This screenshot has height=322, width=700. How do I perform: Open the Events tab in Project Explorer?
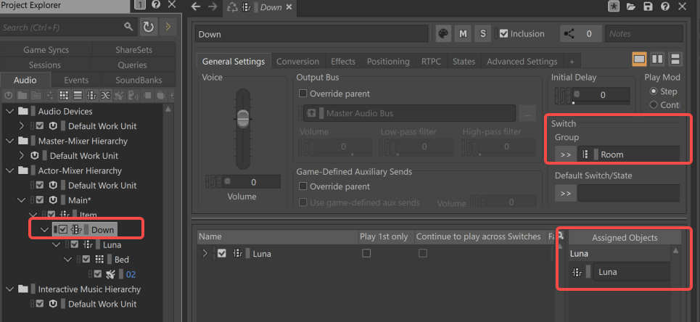pyautogui.click(x=76, y=80)
